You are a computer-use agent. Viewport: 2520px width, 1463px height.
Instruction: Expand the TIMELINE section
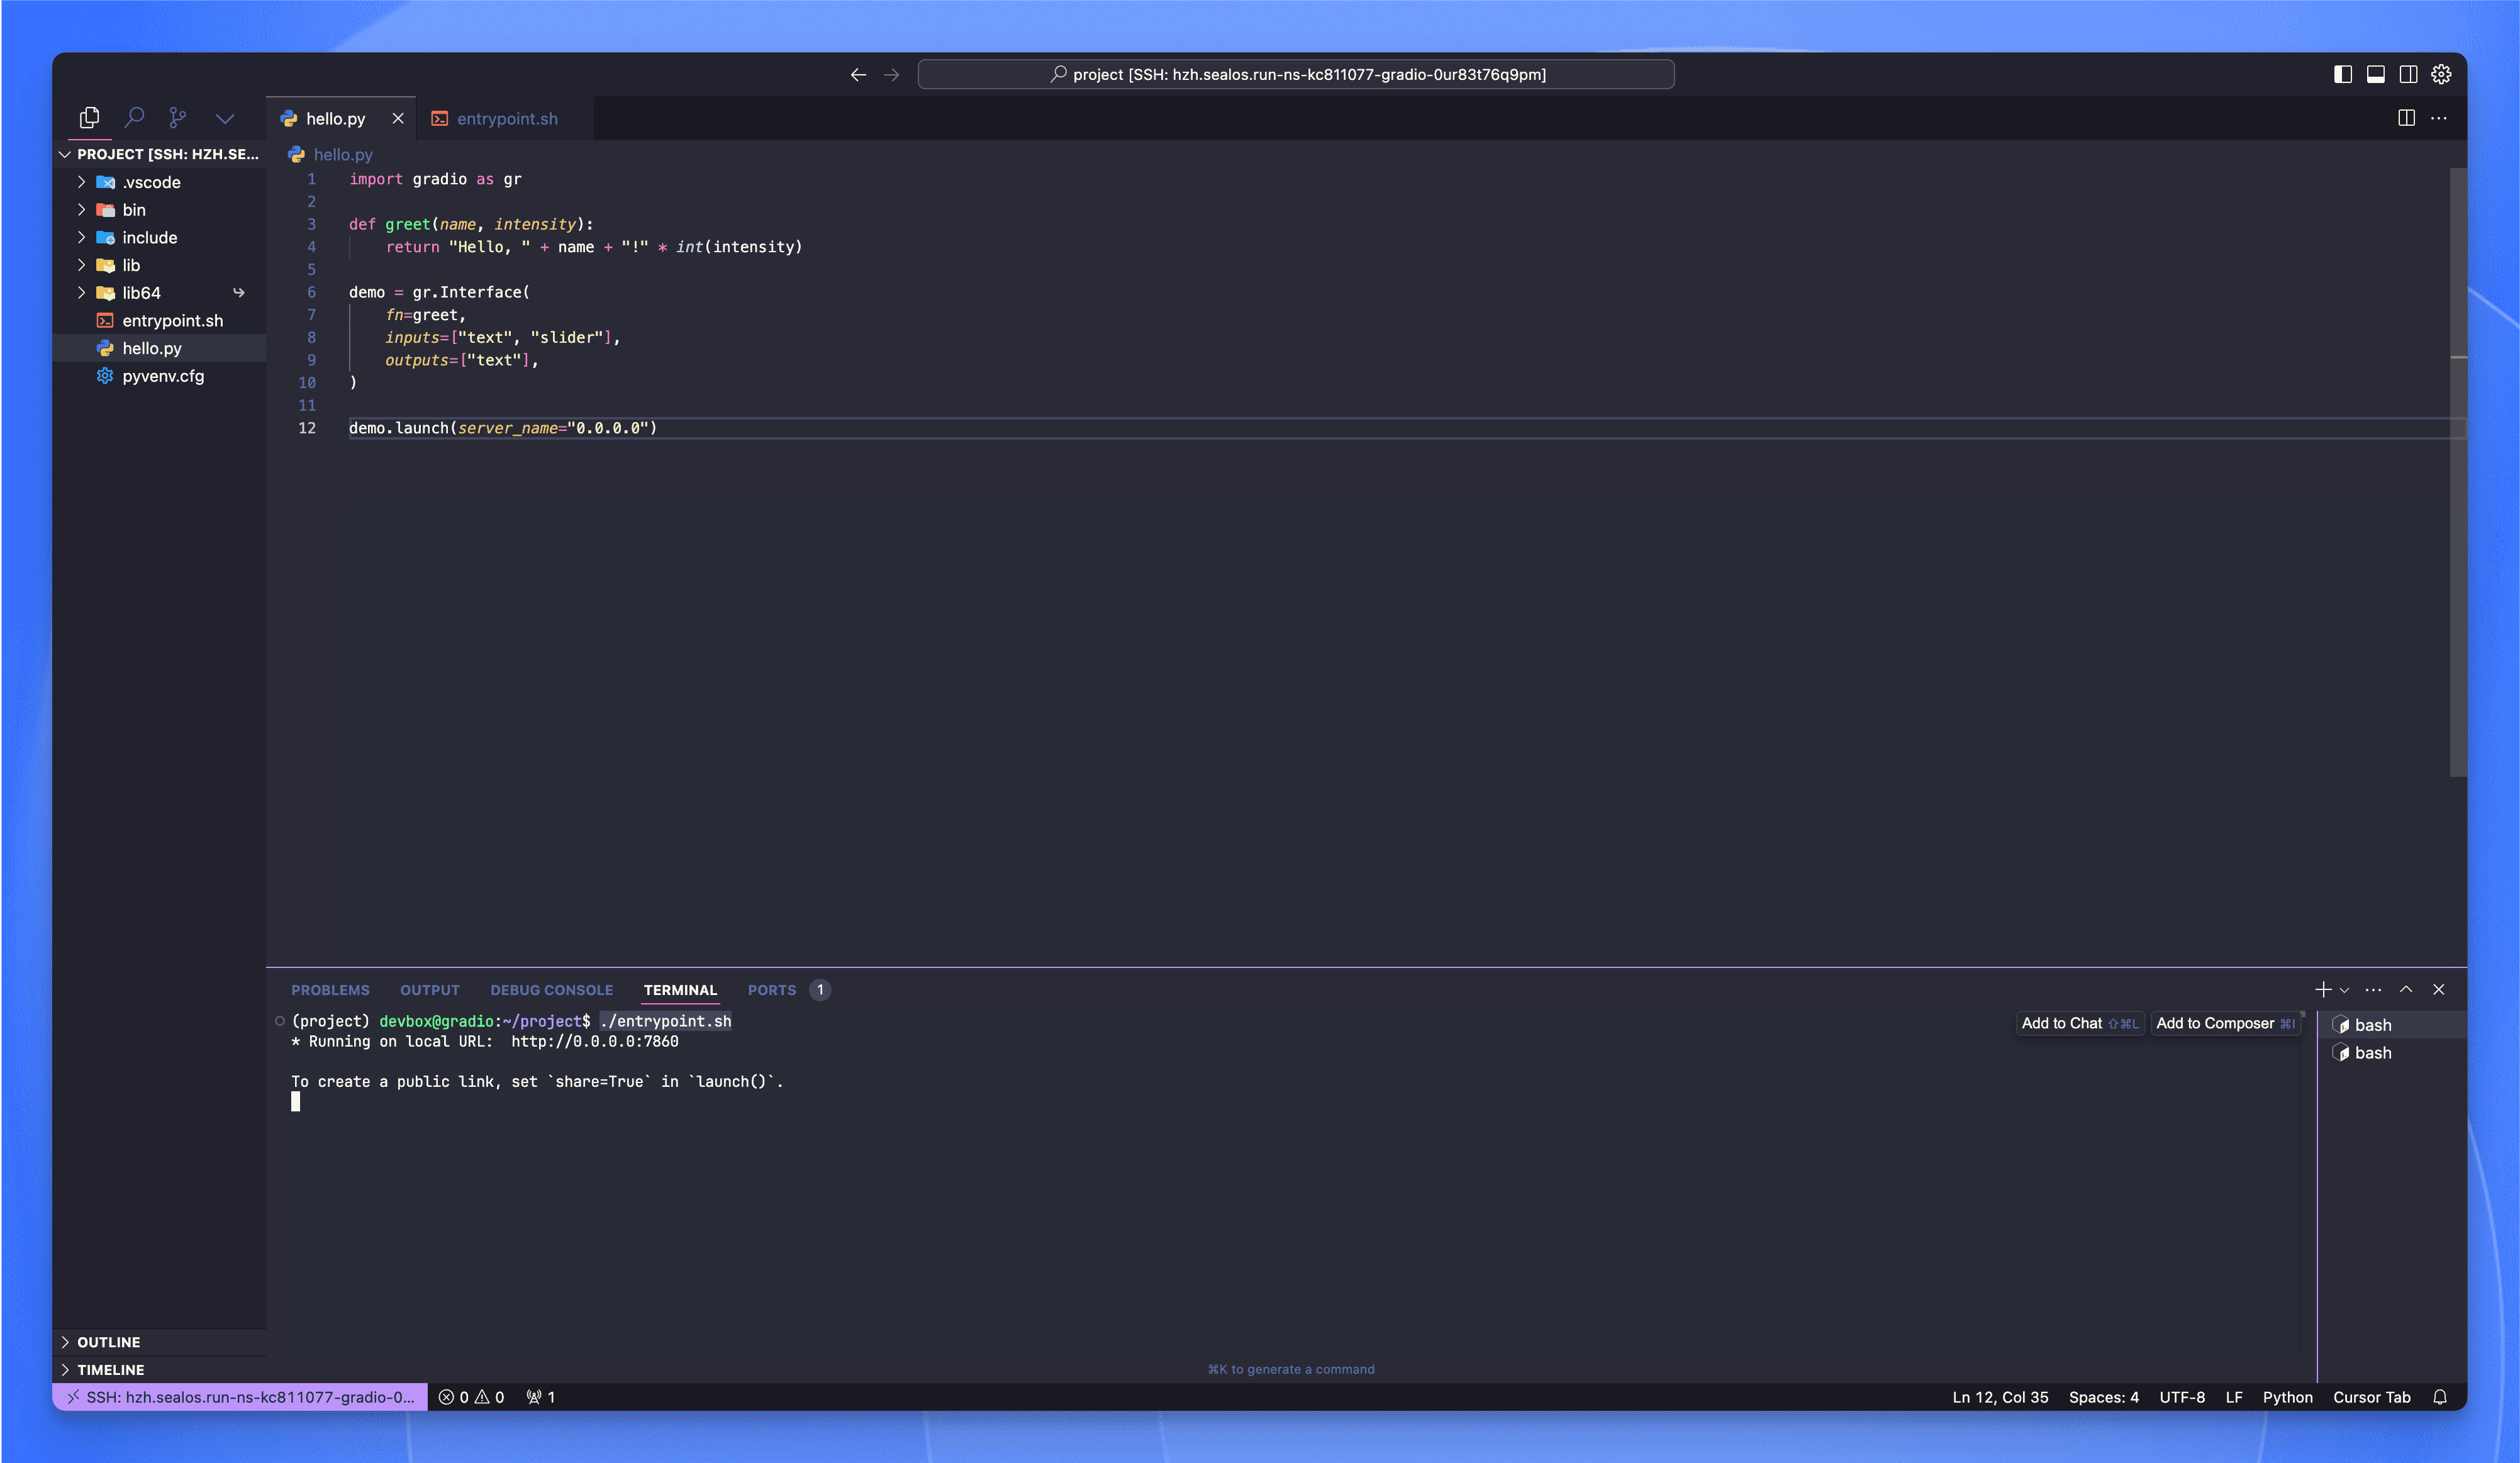point(160,1370)
